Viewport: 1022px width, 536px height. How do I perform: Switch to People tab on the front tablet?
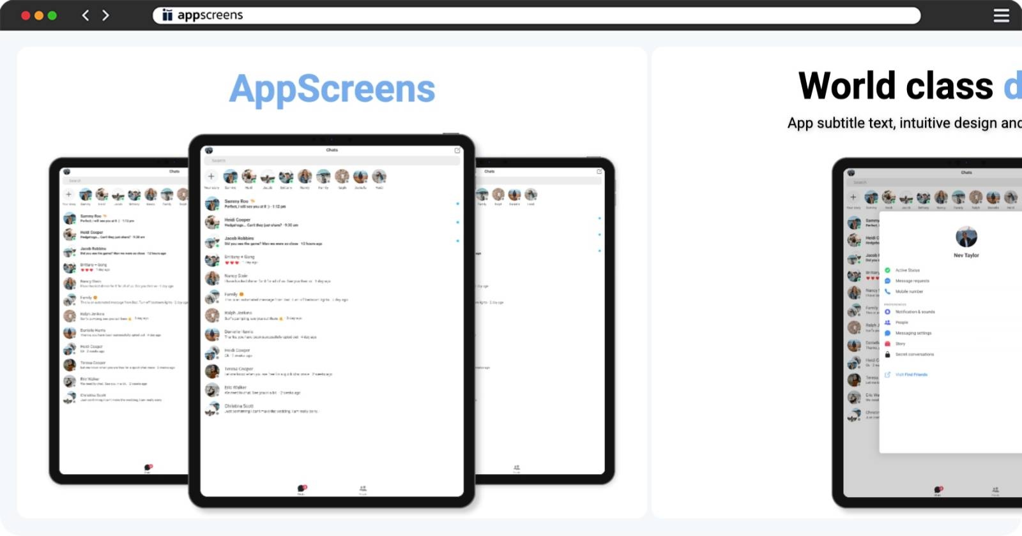coord(363,489)
